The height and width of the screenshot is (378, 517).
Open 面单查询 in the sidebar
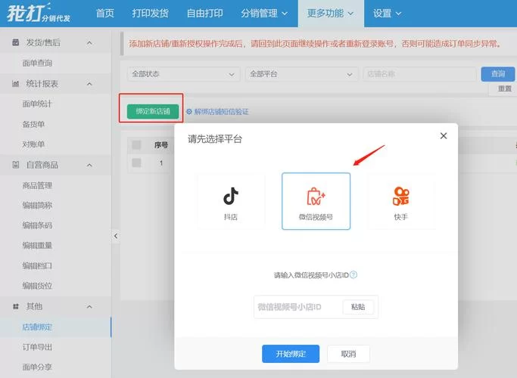(x=37, y=63)
